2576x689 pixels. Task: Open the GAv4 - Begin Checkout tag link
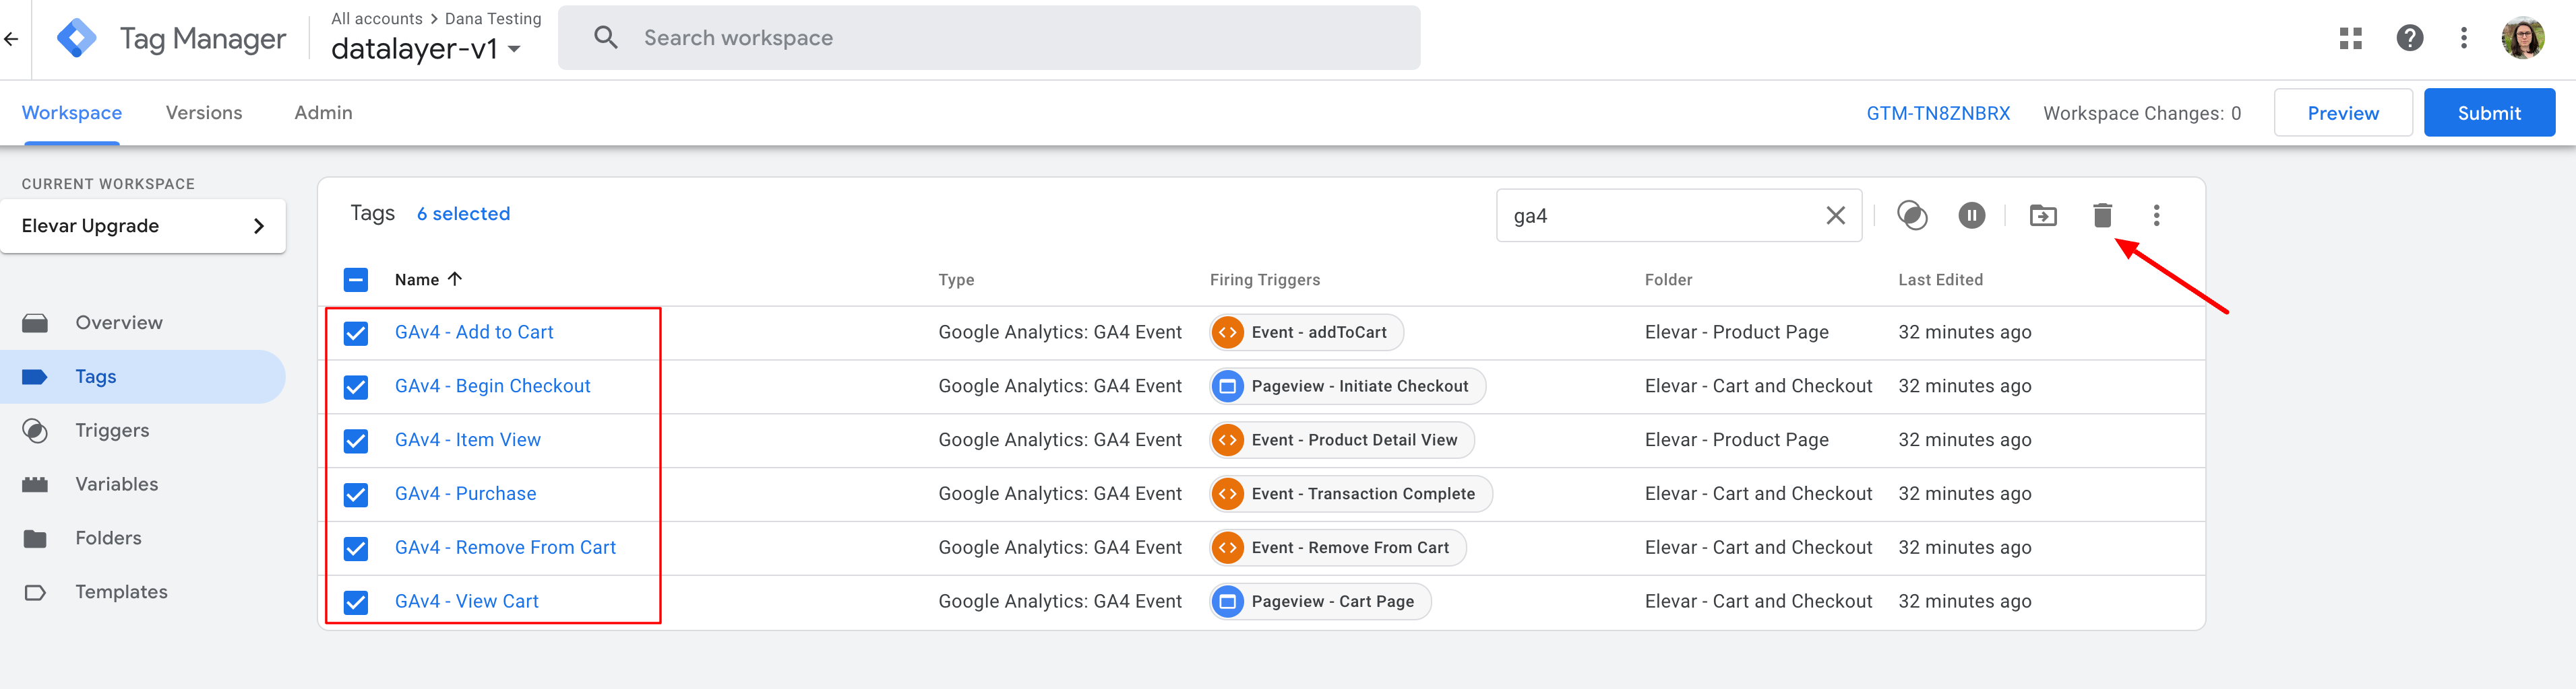click(492, 386)
